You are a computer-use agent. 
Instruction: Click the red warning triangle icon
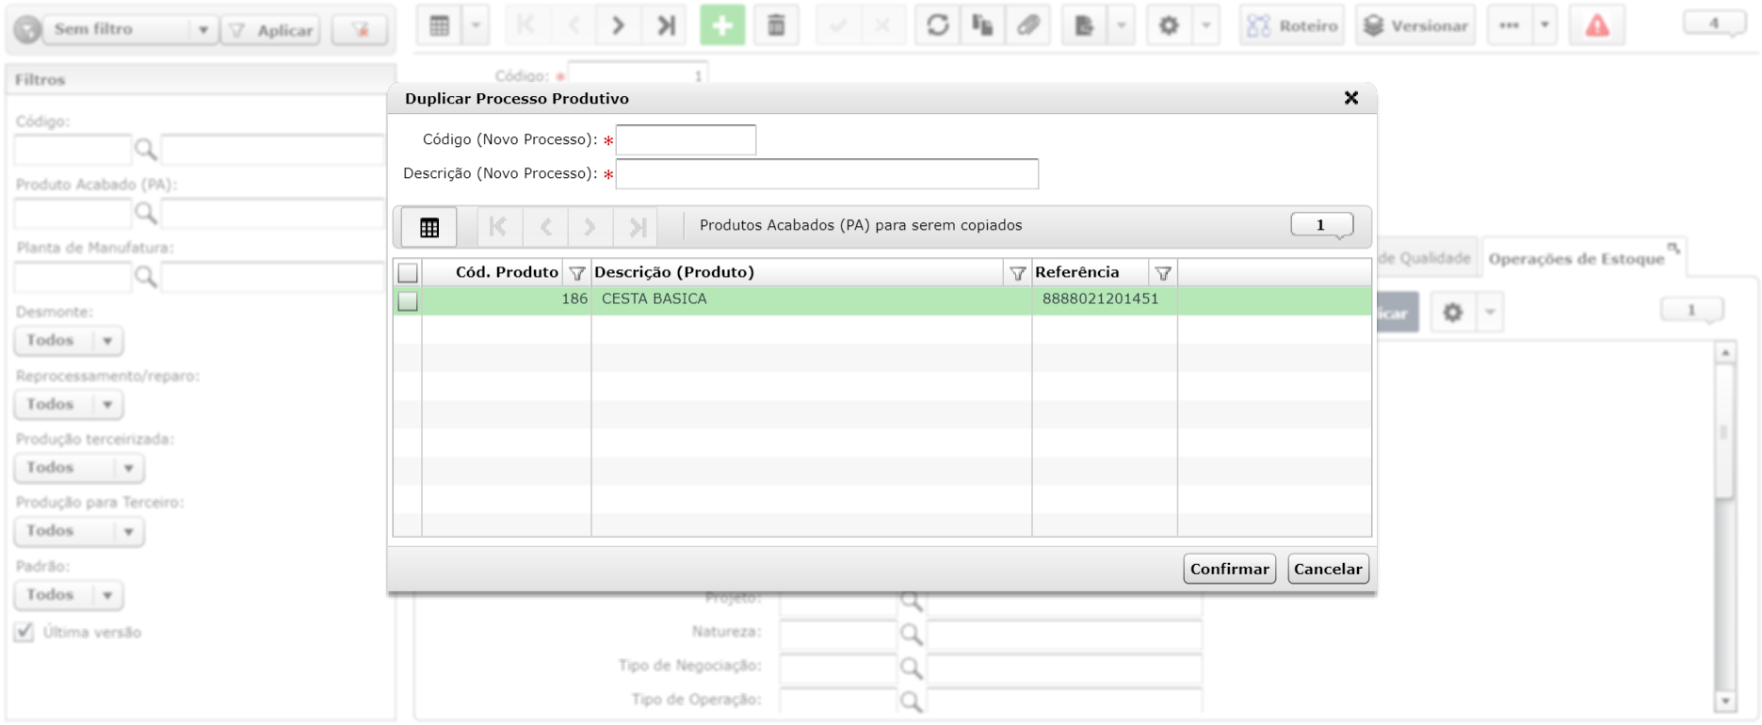point(1597,25)
